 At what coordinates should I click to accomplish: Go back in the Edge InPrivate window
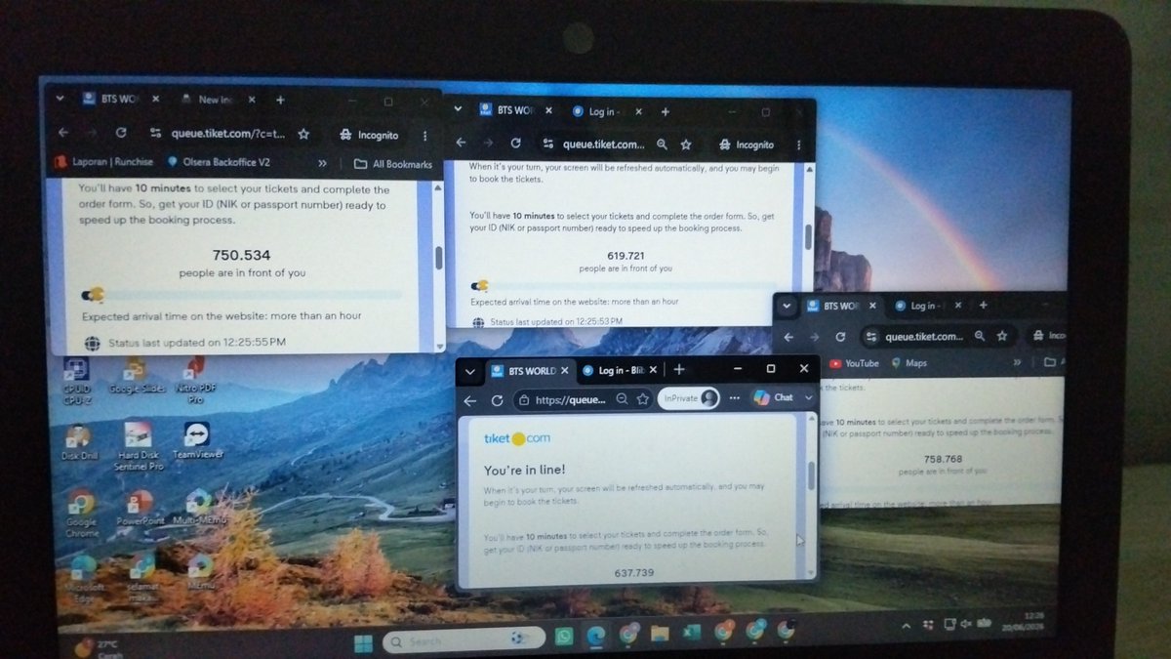click(470, 400)
